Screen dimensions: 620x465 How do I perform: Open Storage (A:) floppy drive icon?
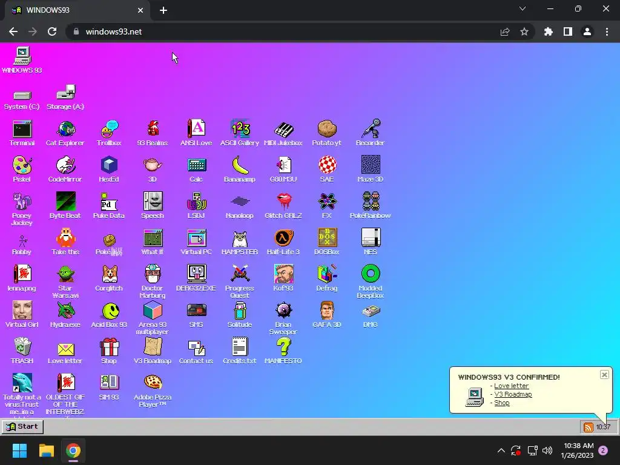pyautogui.click(x=65, y=97)
